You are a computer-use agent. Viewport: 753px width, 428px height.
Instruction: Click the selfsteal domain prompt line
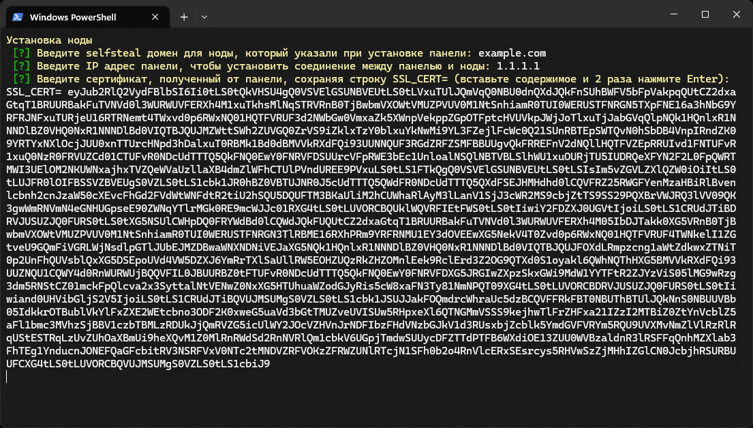coord(279,53)
